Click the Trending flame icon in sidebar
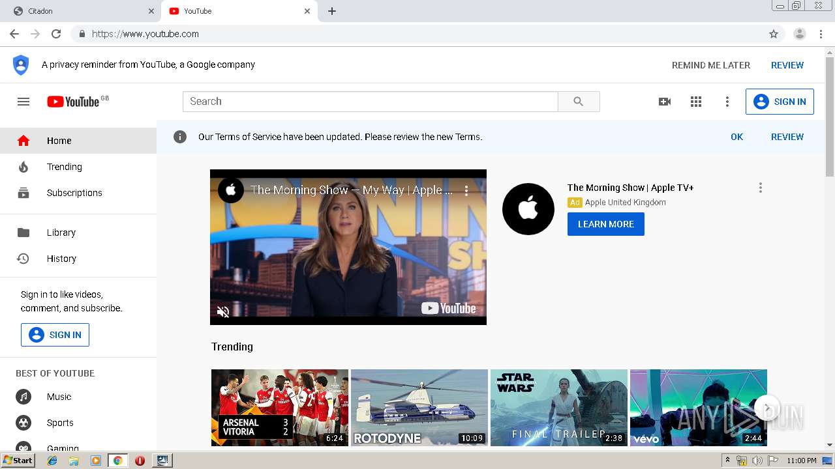Image resolution: width=835 pixels, height=469 pixels. coord(23,167)
